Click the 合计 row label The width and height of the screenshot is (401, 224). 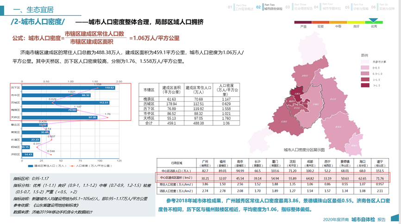(x=149, y=123)
